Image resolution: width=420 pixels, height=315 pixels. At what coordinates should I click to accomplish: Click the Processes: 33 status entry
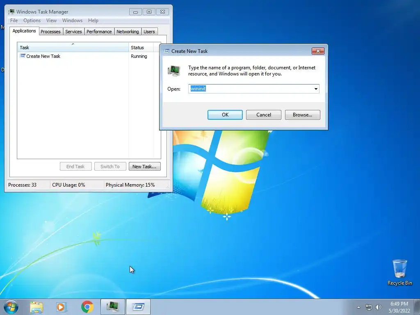tap(22, 185)
